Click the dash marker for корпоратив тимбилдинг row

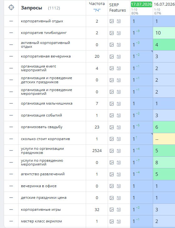[x=11, y=33]
